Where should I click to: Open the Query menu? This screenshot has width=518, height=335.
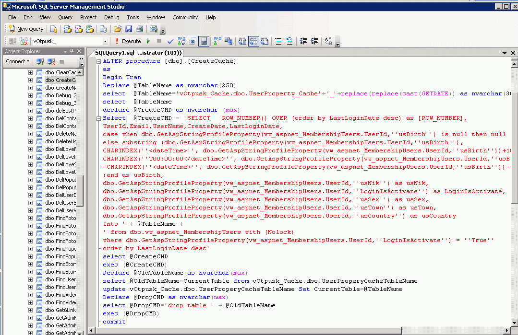click(65, 17)
